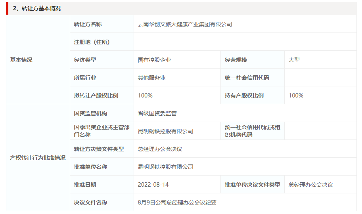Select the 大型 scale value
Viewport: 362px width, 214px height.
[294, 60]
